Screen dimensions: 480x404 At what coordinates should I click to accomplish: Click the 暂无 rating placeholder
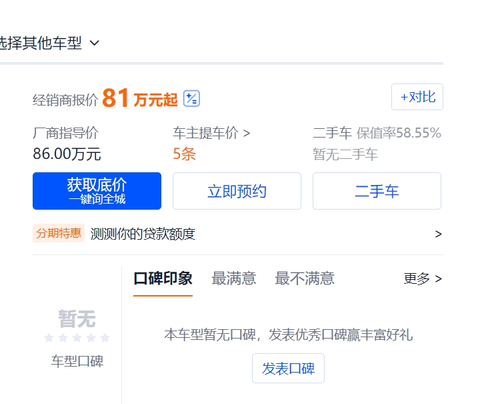(x=77, y=319)
